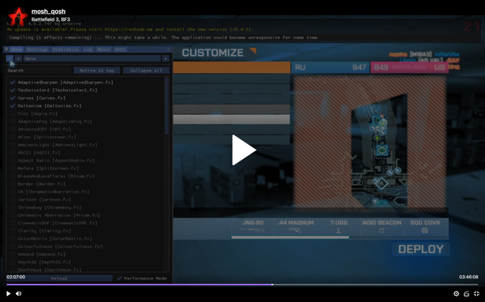This screenshot has height=302, width=485.
Task: Select the RADIO BEACON gadget loadout slot
Action: (382, 227)
